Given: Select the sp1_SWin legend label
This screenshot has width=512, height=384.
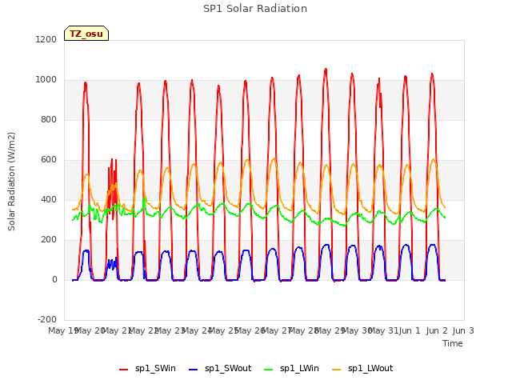Looking at the screenshot, I should pyautogui.click(x=155, y=369).
